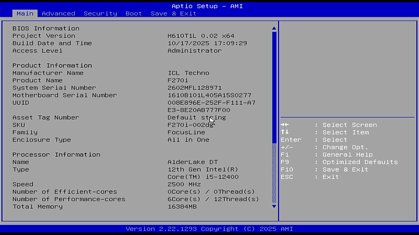Select the Enclosure Type label
The image size is (419, 235).
tap(41, 140)
